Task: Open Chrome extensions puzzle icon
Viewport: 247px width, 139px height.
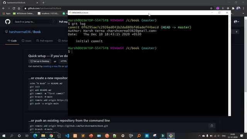Action: click(233, 8)
